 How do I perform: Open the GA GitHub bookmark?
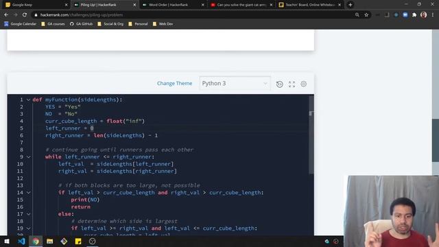tap(81, 24)
